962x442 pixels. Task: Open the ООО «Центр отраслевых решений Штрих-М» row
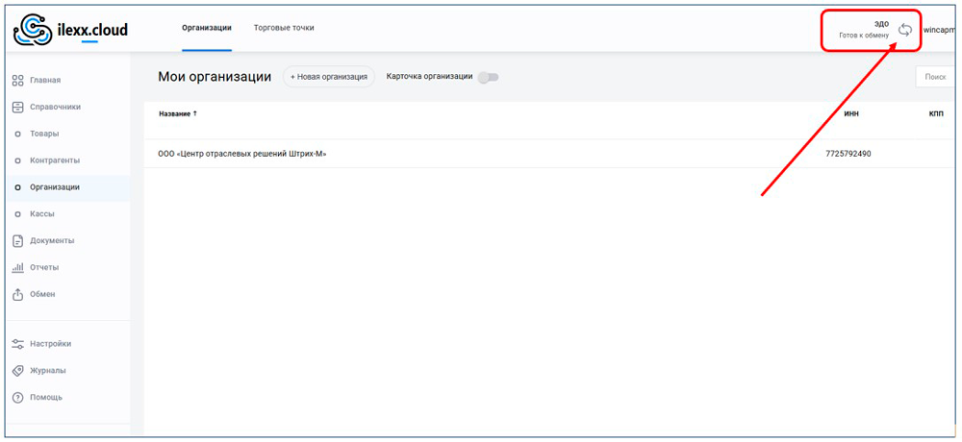pos(242,154)
